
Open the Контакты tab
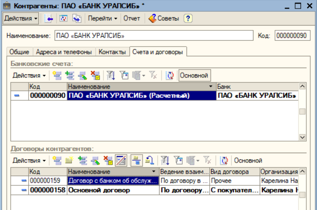pyautogui.click(x=112, y=52)
